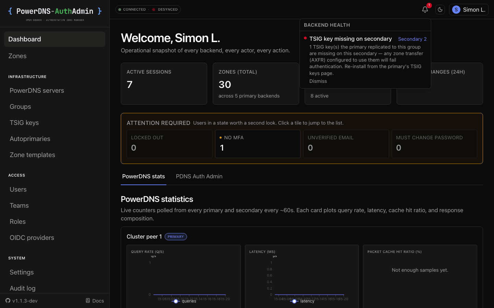Open Dashboard in the sidebar
Image resolution: width=494 pixels, height=308 pixels.
pos(55,39)
